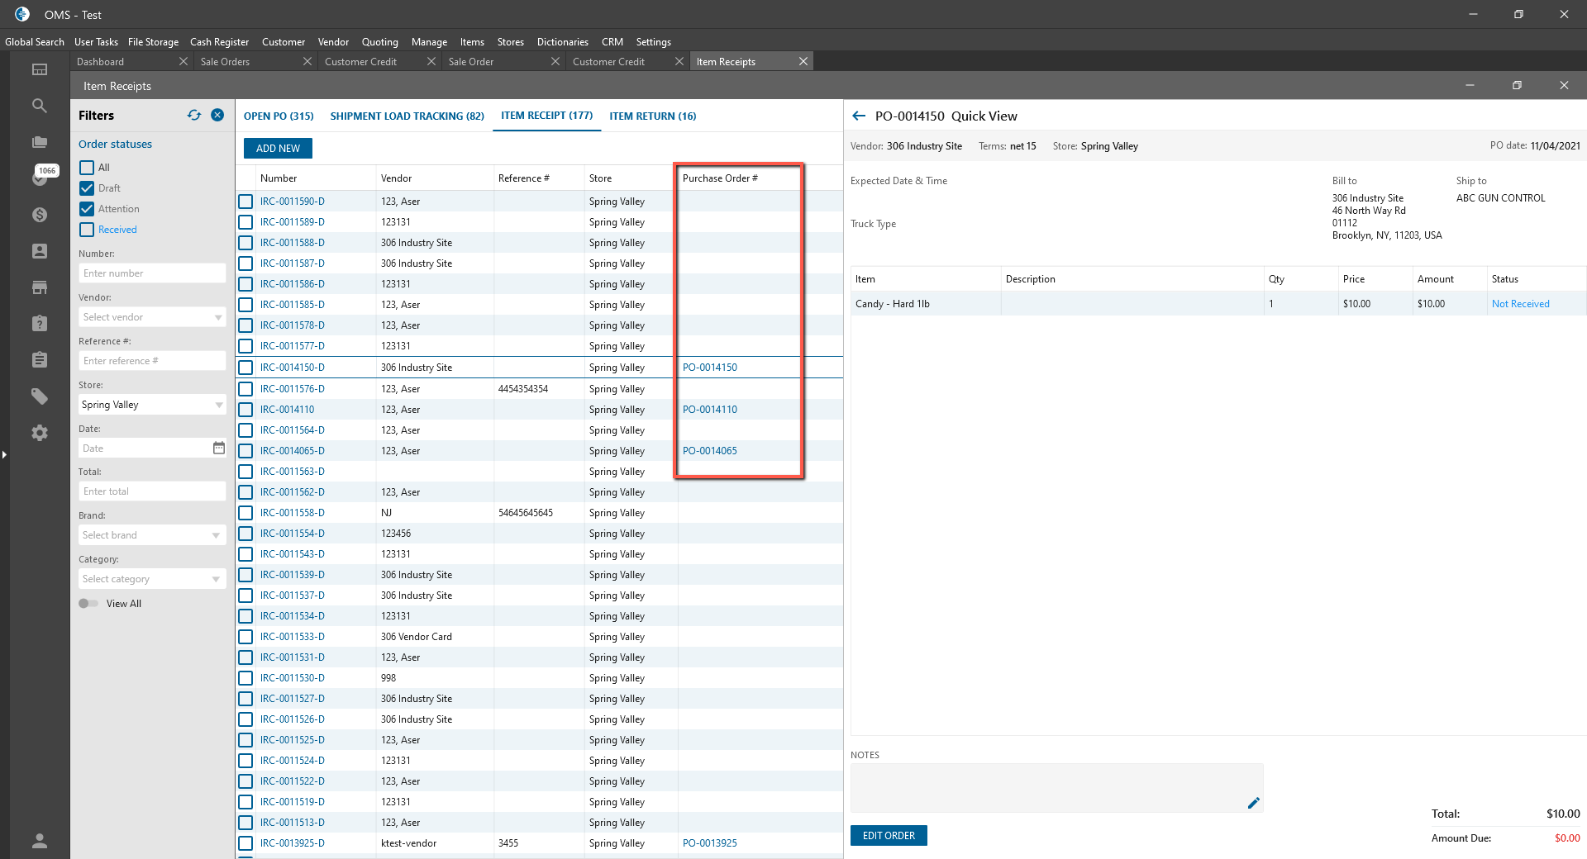Click the pencil icon to edit notes
The height and width of the screenshot is (859, 1587).
1253,803
